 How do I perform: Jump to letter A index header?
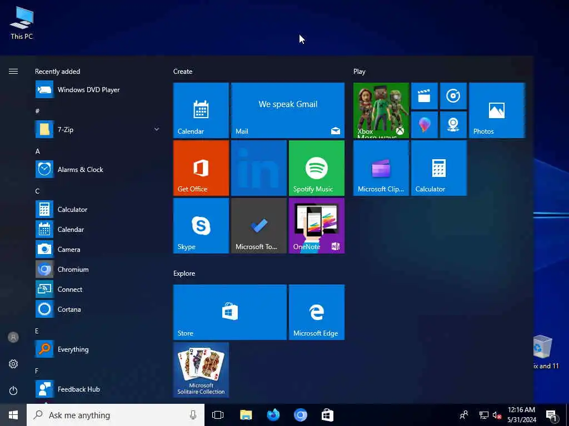tap(37, 151)
